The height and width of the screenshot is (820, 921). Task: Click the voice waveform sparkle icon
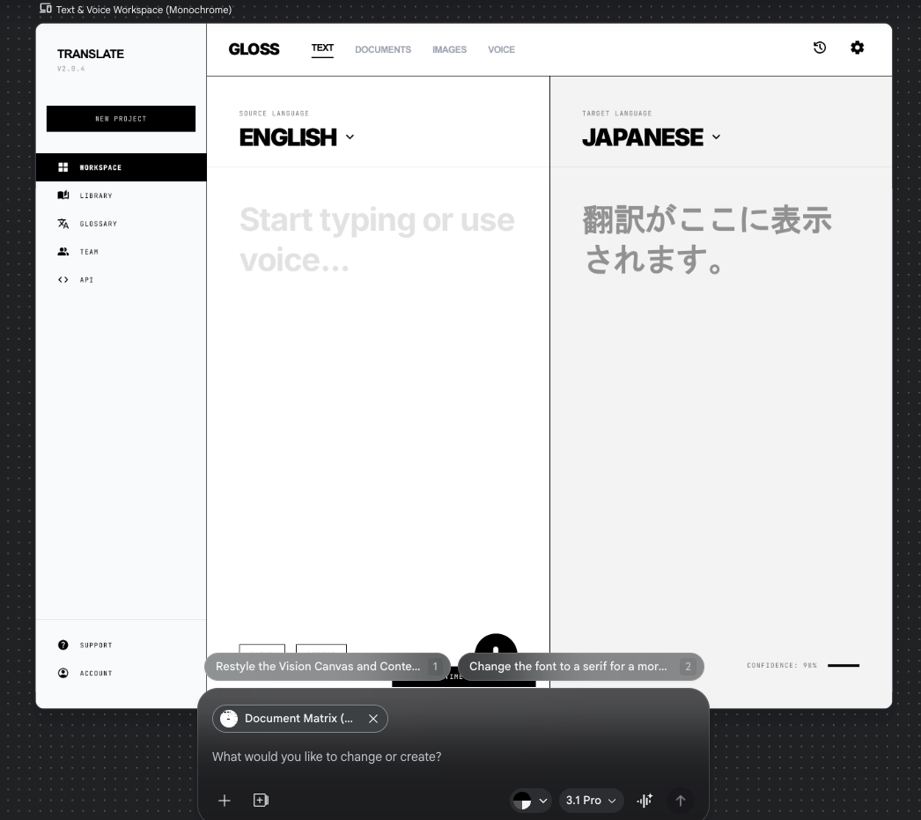click(645, 801)
